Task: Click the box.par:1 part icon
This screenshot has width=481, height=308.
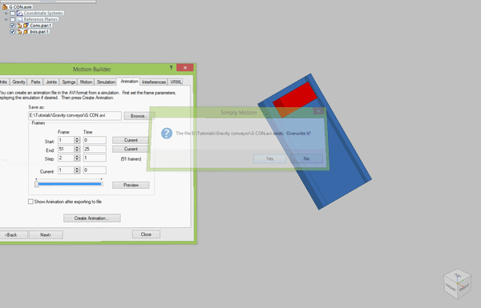Action: tap(26, 31)
